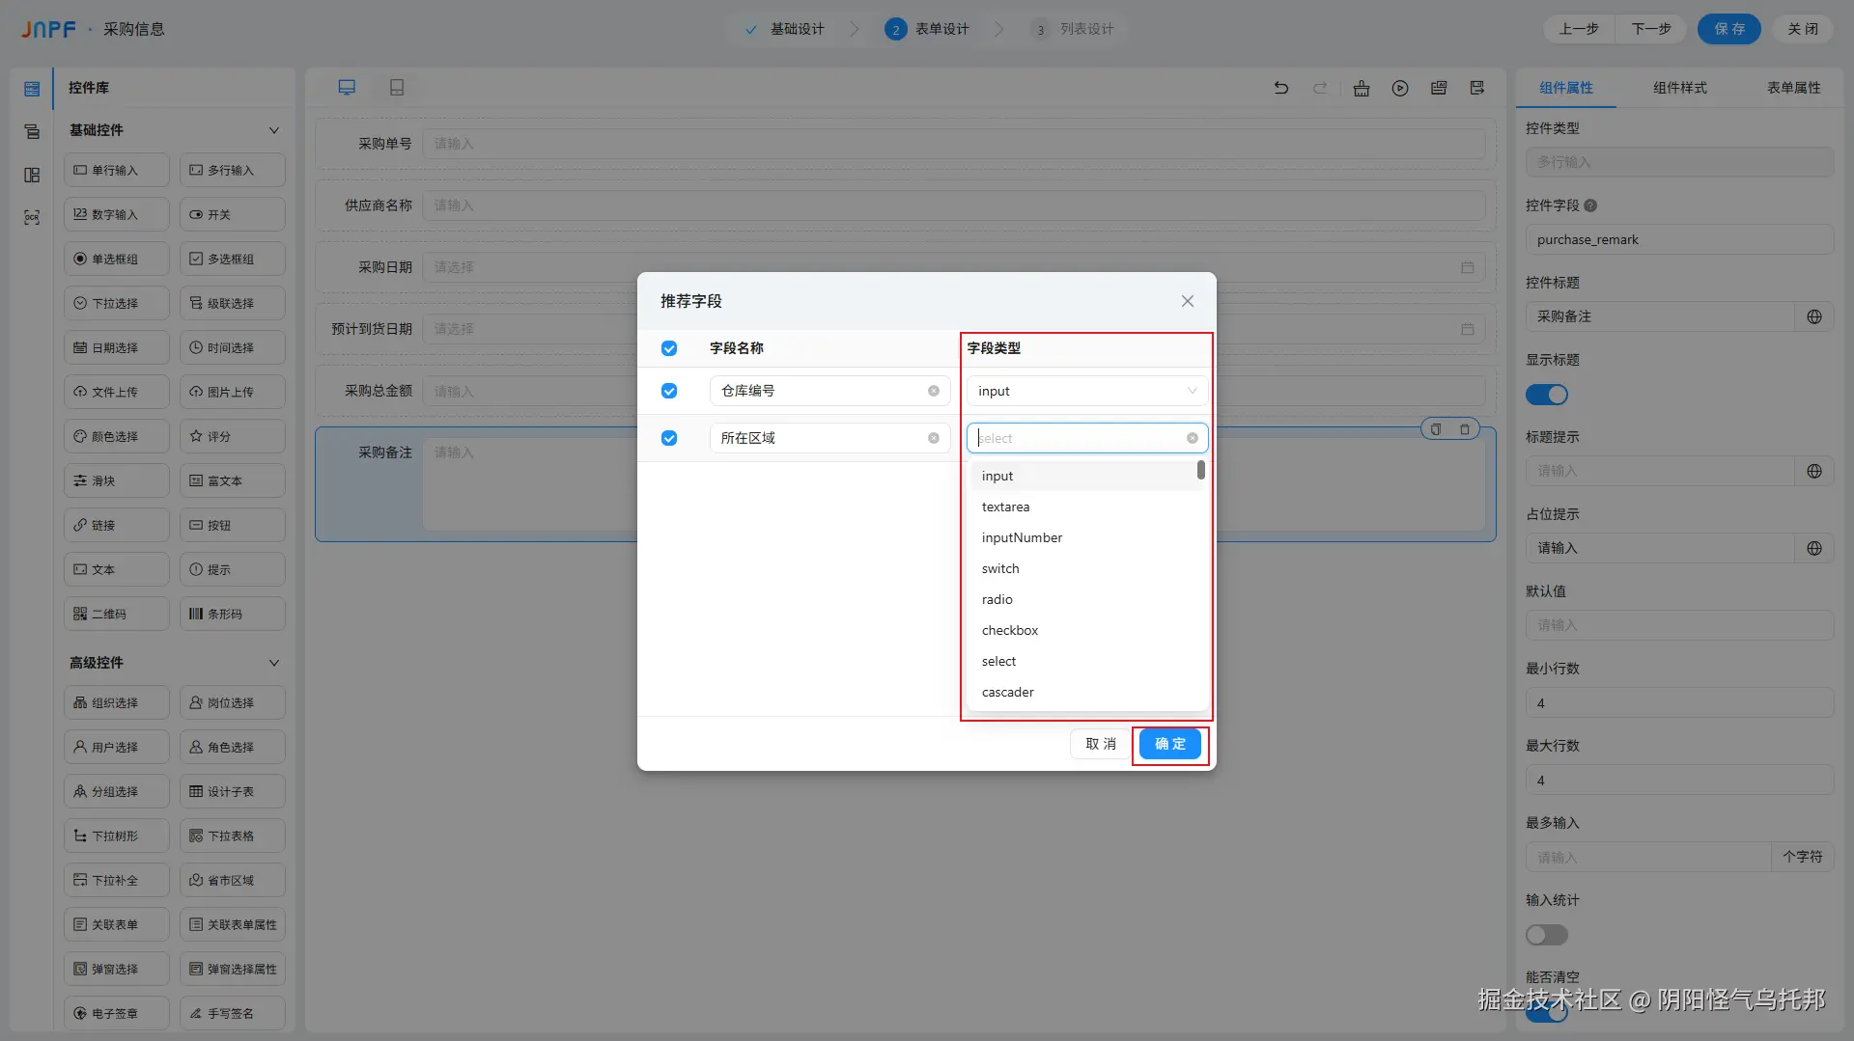Image resolution: width=1854 pixels, height=1041 pixels.
Task: Switch to mobile preview icon
Action: [397, 88]
